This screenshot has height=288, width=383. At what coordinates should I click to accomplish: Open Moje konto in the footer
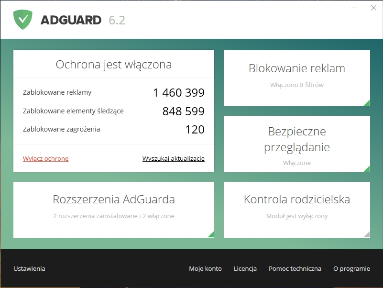(205, 268)
